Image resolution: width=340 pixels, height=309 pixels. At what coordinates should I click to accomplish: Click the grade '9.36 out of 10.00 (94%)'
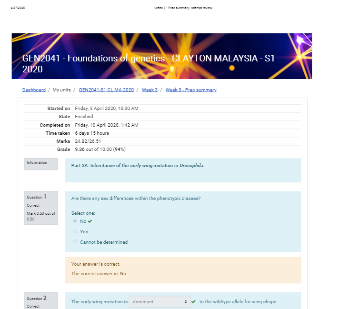(100, 150)
